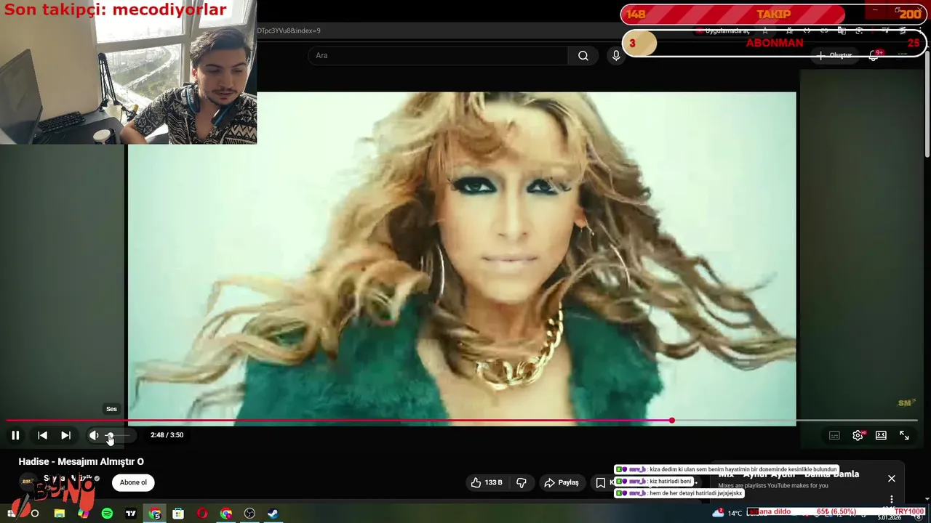The height and width of the screenshot is (523, 931).
Task: Mute the video with speaker icon
Action: click(x=94, y=435)
